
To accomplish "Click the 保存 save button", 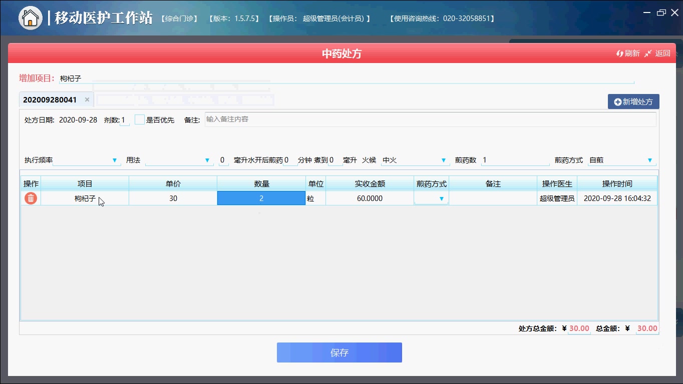I will [339, 352].
